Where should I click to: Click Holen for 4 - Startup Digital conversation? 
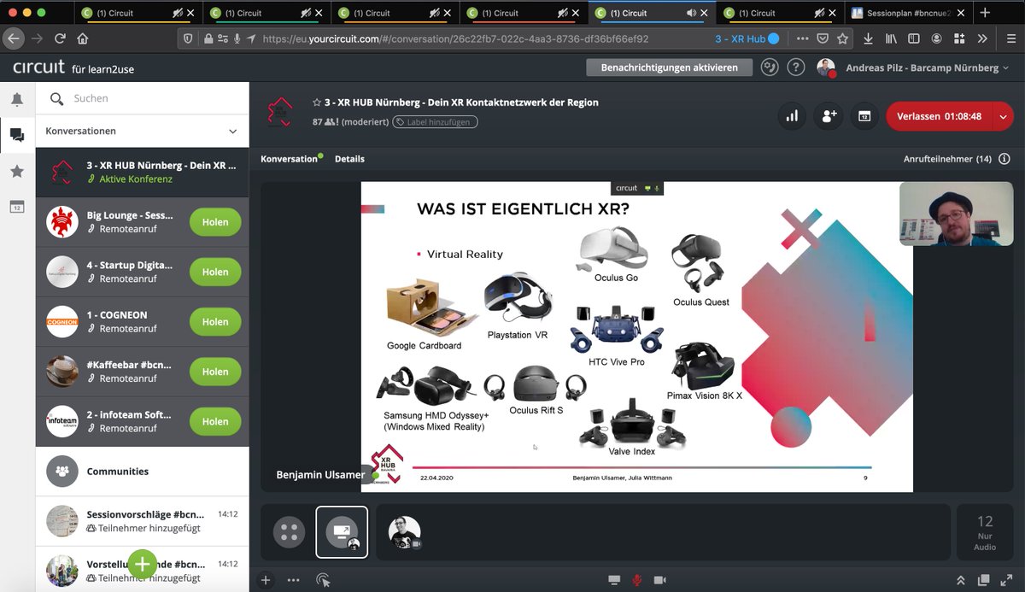tap(215, 272)
